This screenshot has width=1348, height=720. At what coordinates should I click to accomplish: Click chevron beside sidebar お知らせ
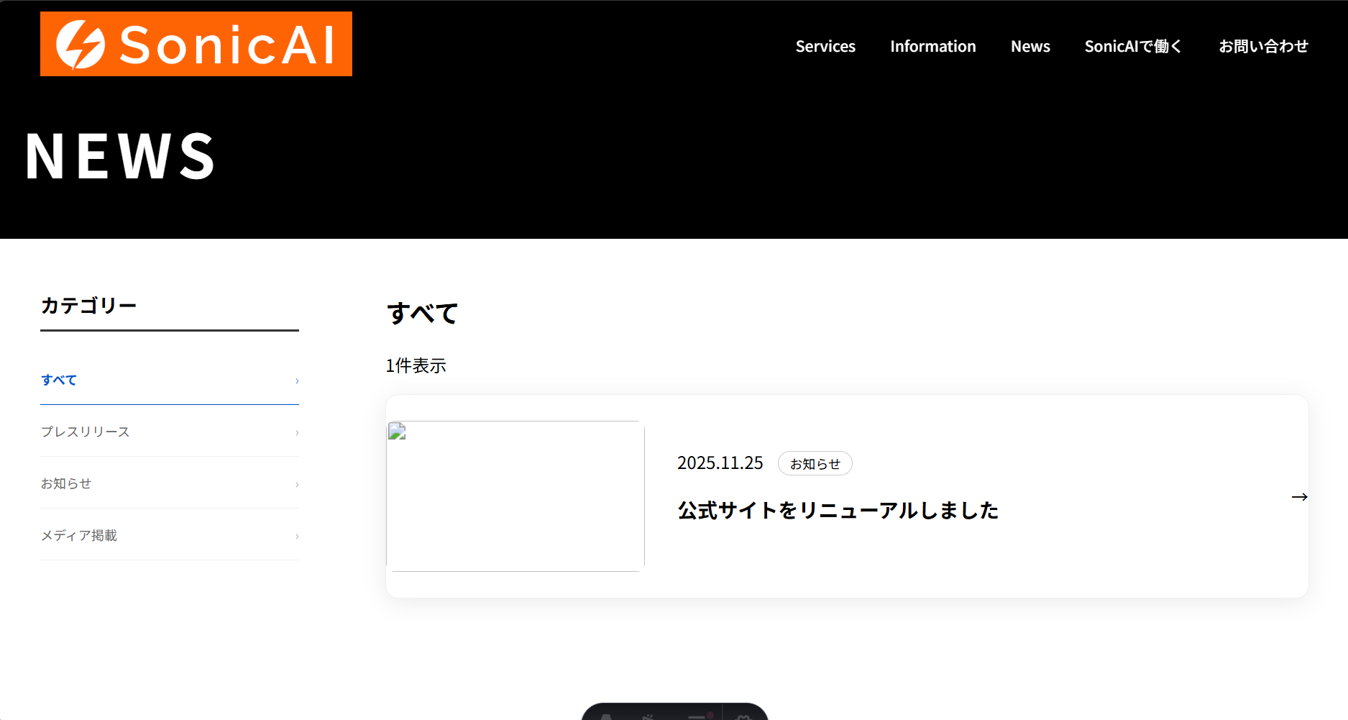(297, 484)
